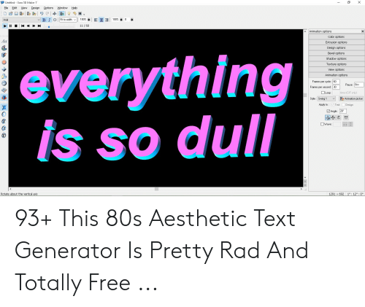The height and width of the screenshot is (307, 365).
Task: Toggle Bold formatting button
Action: [44, 20]
